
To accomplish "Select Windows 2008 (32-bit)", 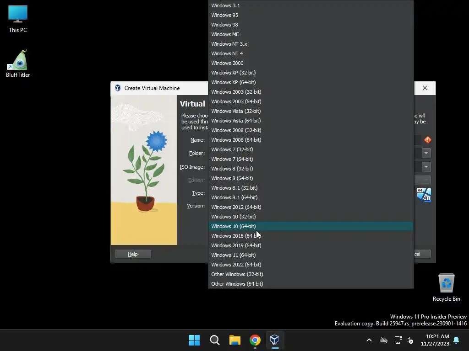I will (311, 130).
